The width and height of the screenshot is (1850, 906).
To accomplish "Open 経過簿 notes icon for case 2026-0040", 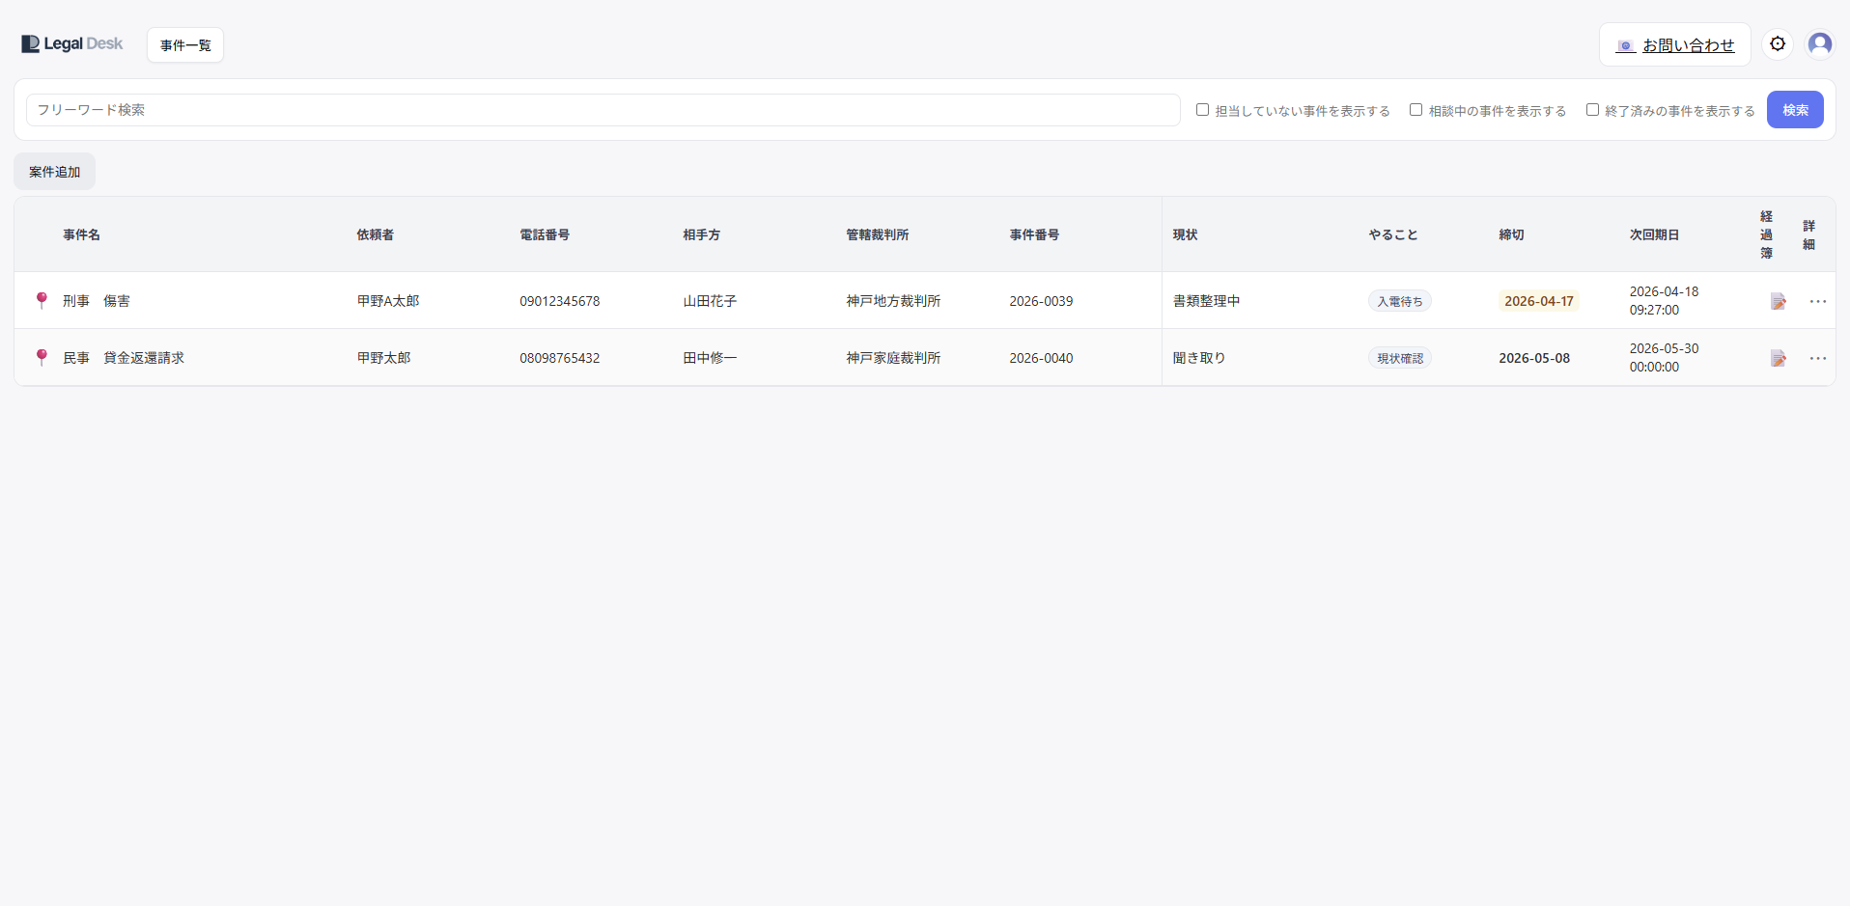I will [x=1778, y=358].
